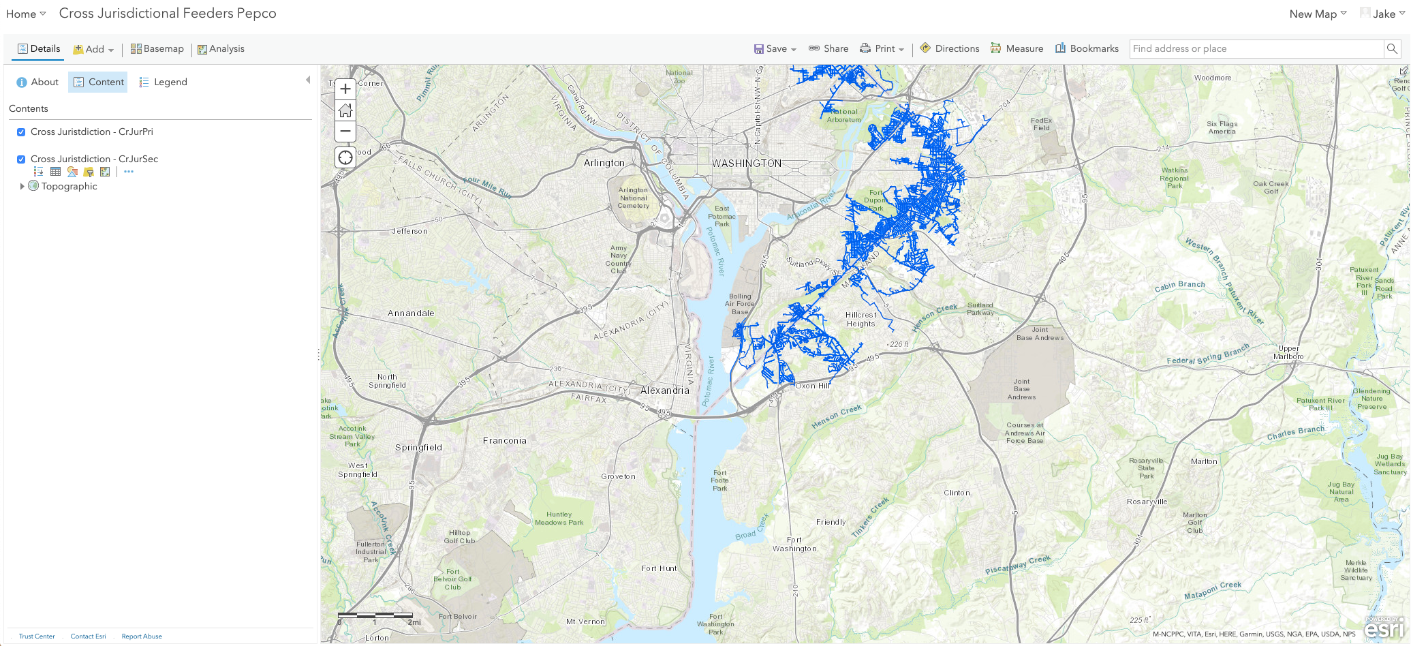The image size is (1411, 646).
Task: Click the Find my location button
Action: tap(345, 157)
